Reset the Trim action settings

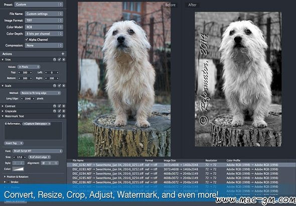coord(55,60)
